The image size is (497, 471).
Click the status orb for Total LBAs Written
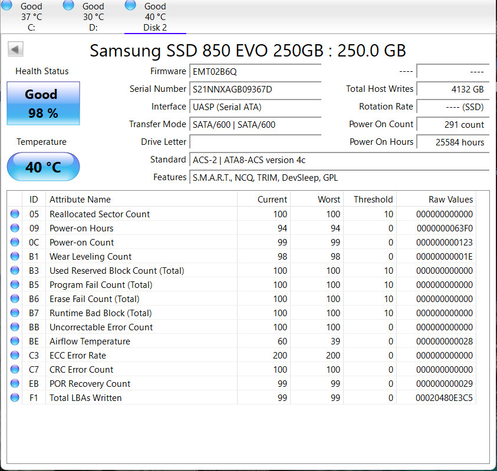15,398
